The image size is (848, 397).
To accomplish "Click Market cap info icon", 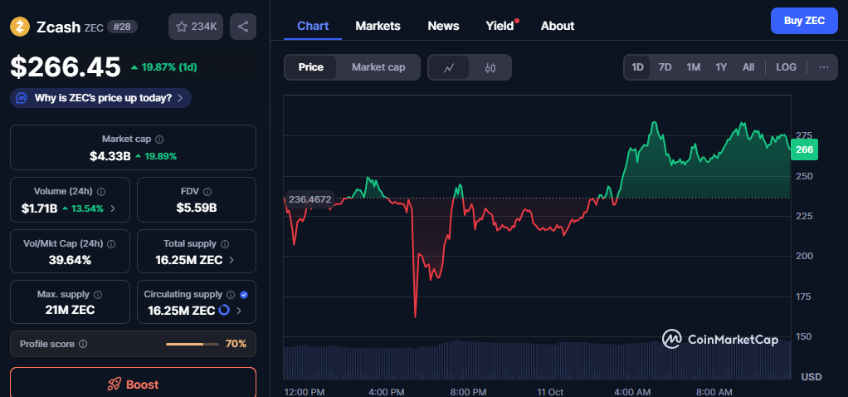I will pyautogui.click(x=159, y=140).
